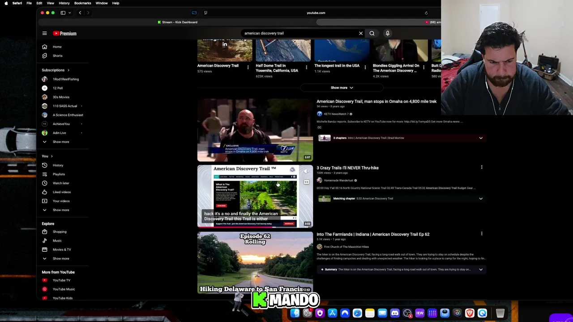Open options for Half Dome Trail video
The height and width of the screenshot is (322, 573).
tap(307, 67)
